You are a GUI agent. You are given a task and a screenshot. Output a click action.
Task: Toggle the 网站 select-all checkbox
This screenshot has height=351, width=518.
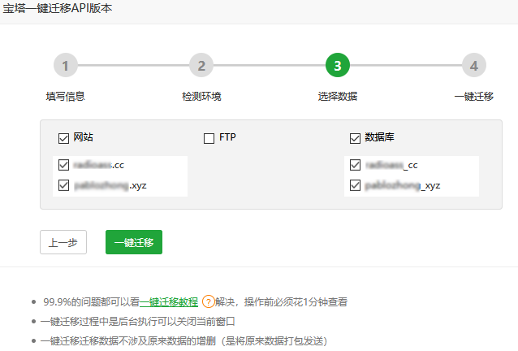(64, 138)
